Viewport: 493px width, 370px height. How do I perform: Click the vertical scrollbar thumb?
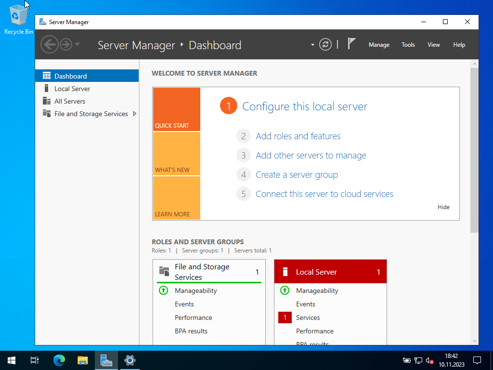coord(474,150)
